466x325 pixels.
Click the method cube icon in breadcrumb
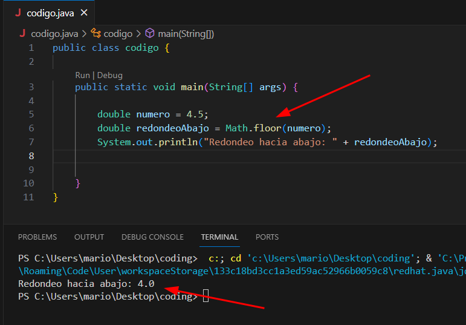(x=150, y=33)
